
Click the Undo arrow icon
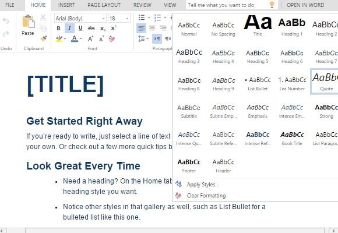6,21
